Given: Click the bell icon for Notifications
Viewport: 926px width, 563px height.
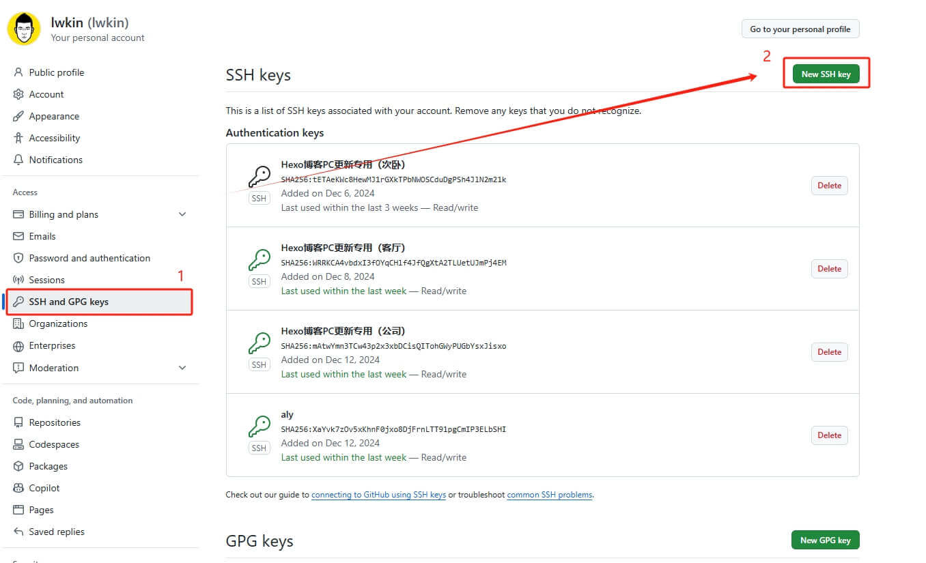Looking at the screenshot, I should tap(18, 160).
